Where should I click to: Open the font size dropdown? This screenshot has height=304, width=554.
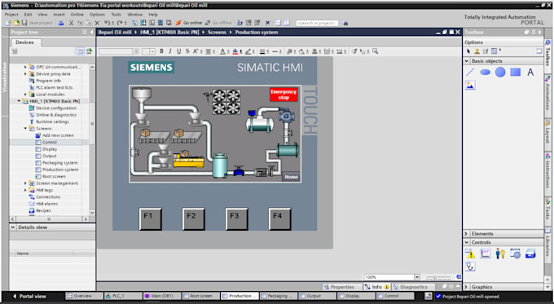[x=152, y=51]
